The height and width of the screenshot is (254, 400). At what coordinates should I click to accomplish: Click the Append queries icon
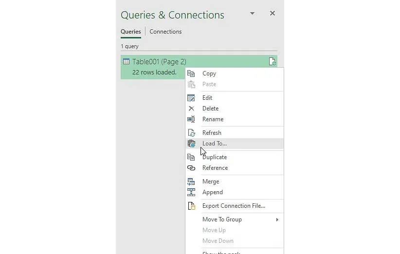(x=191, y=192)
